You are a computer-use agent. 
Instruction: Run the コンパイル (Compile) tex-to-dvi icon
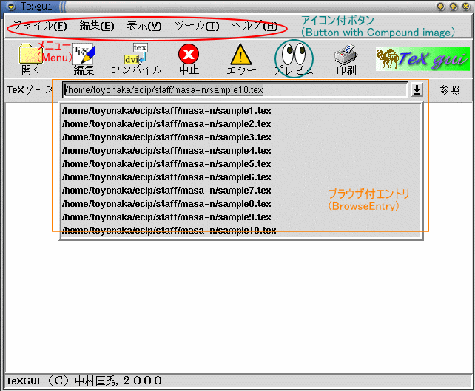[135, 54]
